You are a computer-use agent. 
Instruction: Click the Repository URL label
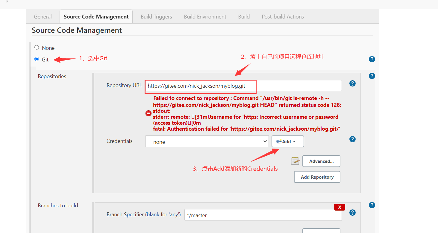(124, 85)
